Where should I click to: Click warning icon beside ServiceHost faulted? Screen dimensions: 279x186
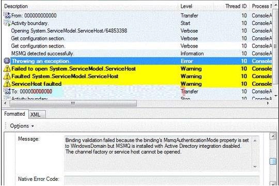tap(7, 84)
